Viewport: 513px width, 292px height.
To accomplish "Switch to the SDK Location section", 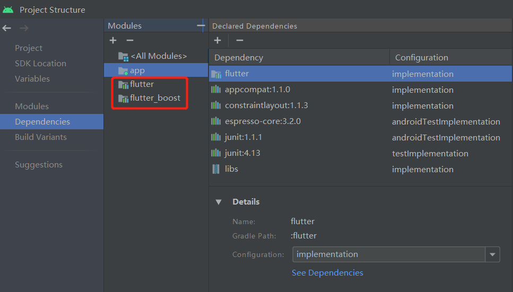I will tap(40, 64).
